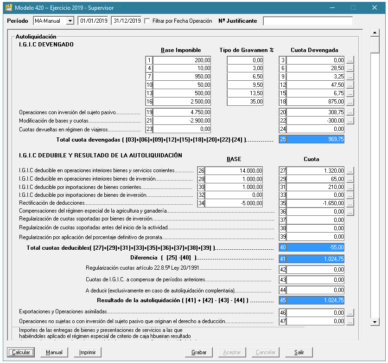Click the Calcular button
This screenshot has height=363, width=388.
[21, 352]
